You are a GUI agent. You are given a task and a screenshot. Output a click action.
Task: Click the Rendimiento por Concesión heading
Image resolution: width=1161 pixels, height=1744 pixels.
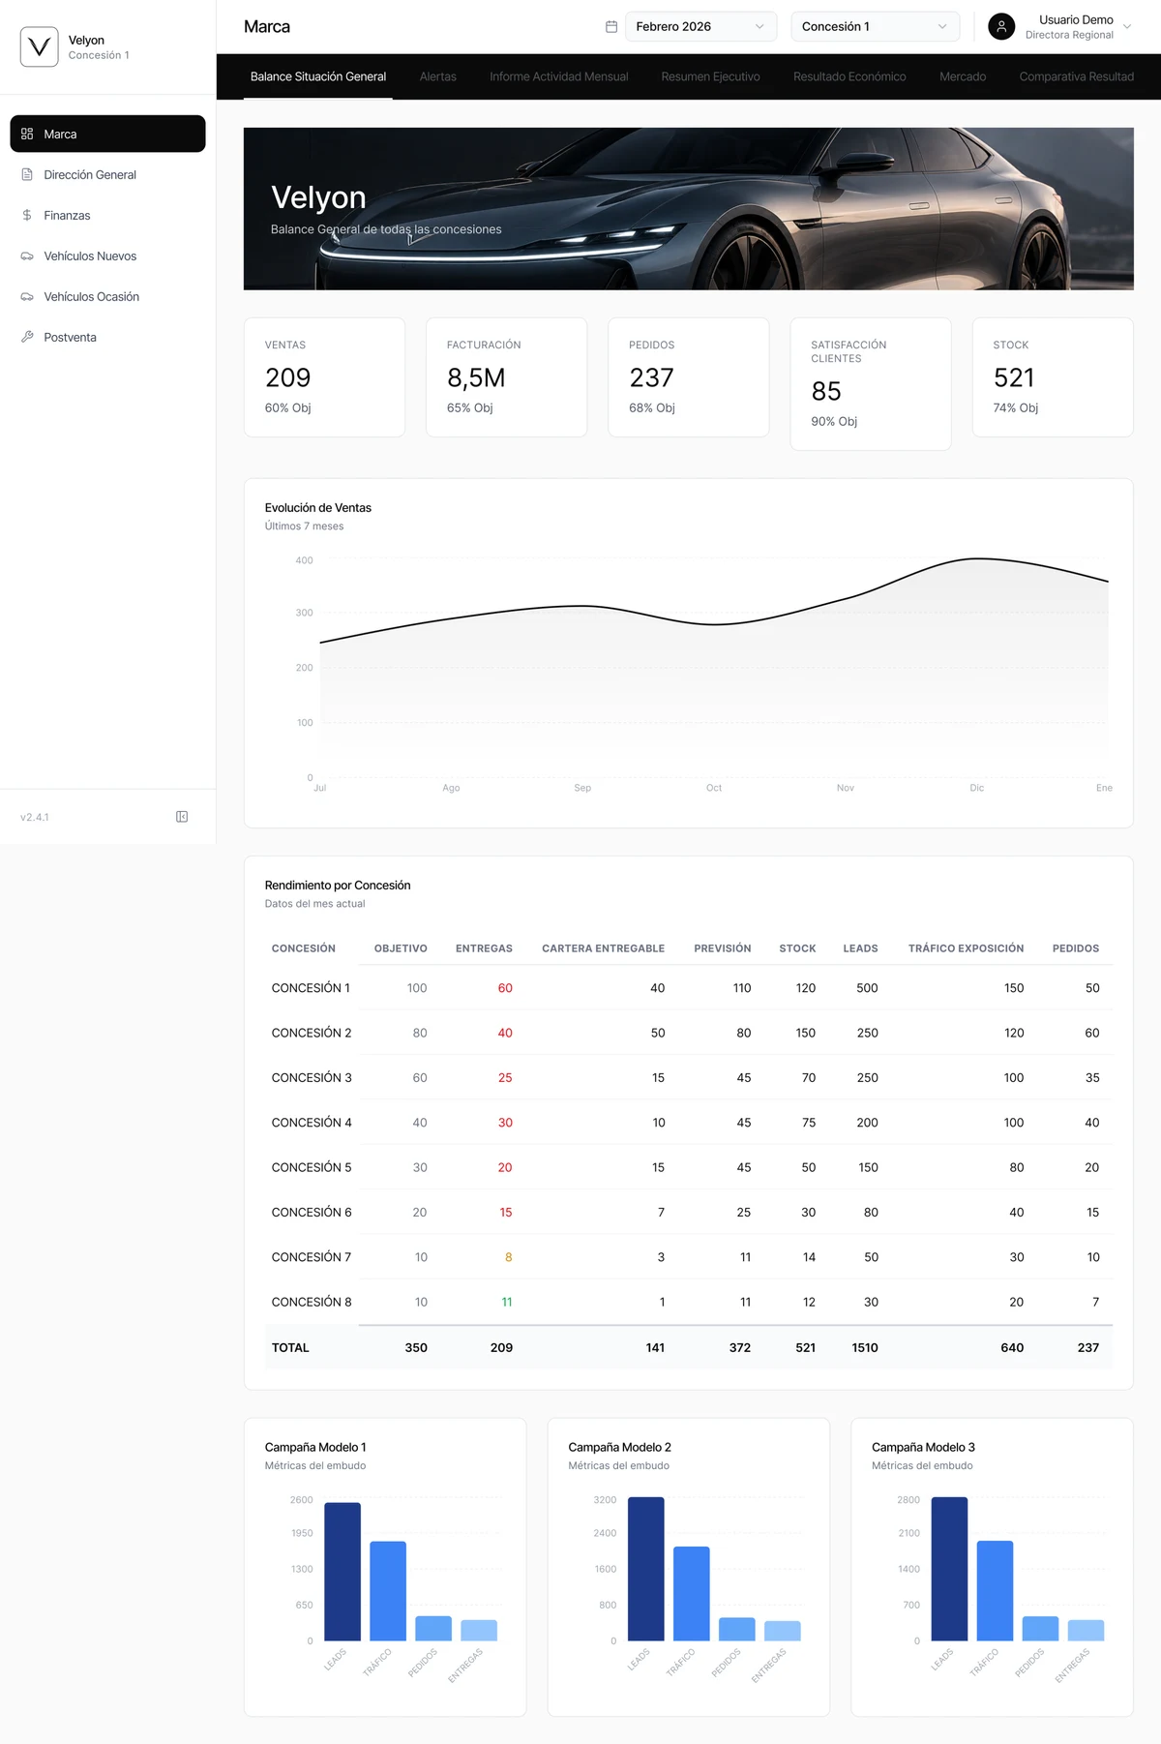[338, 885]
